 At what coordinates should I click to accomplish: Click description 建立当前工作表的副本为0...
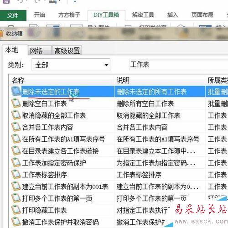pyautogui.click(x=157, y=187)
